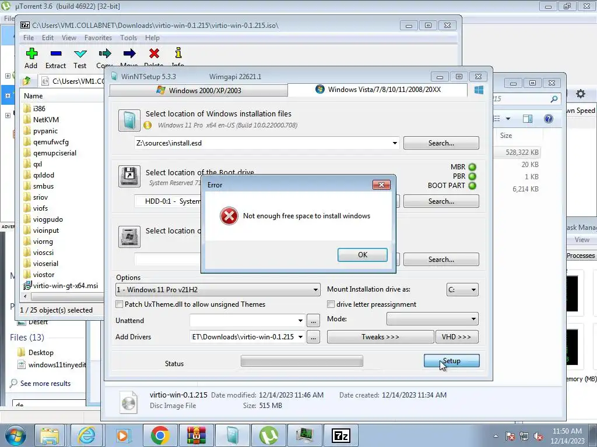Open the Favorites menu in 7-Zip
This screenshot has height=447, width=597.
pos(98,38)
